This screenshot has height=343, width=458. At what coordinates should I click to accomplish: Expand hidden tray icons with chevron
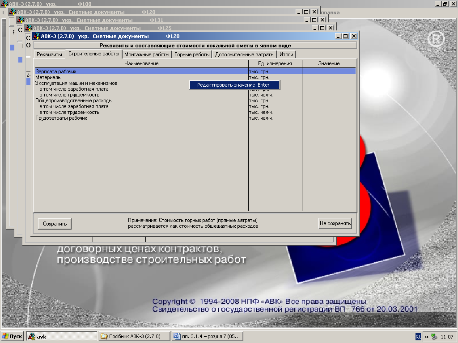tap(426, 337)
